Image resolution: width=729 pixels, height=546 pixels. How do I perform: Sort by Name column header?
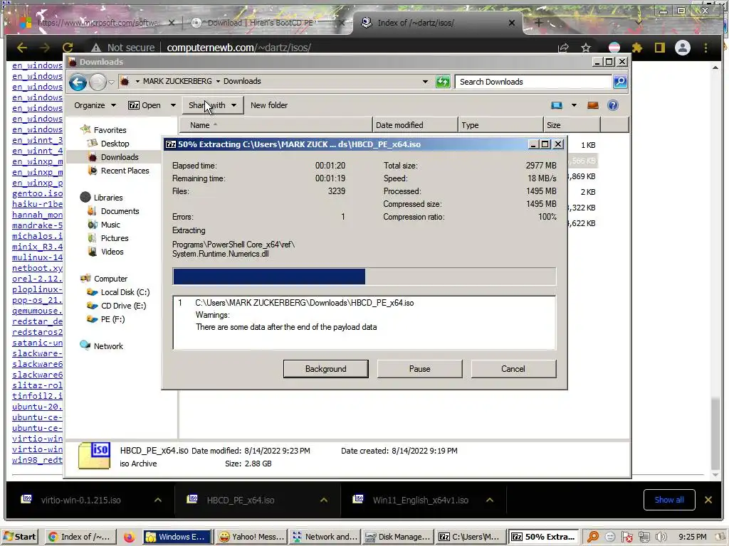pyautogui.click(x=276, y=125)
